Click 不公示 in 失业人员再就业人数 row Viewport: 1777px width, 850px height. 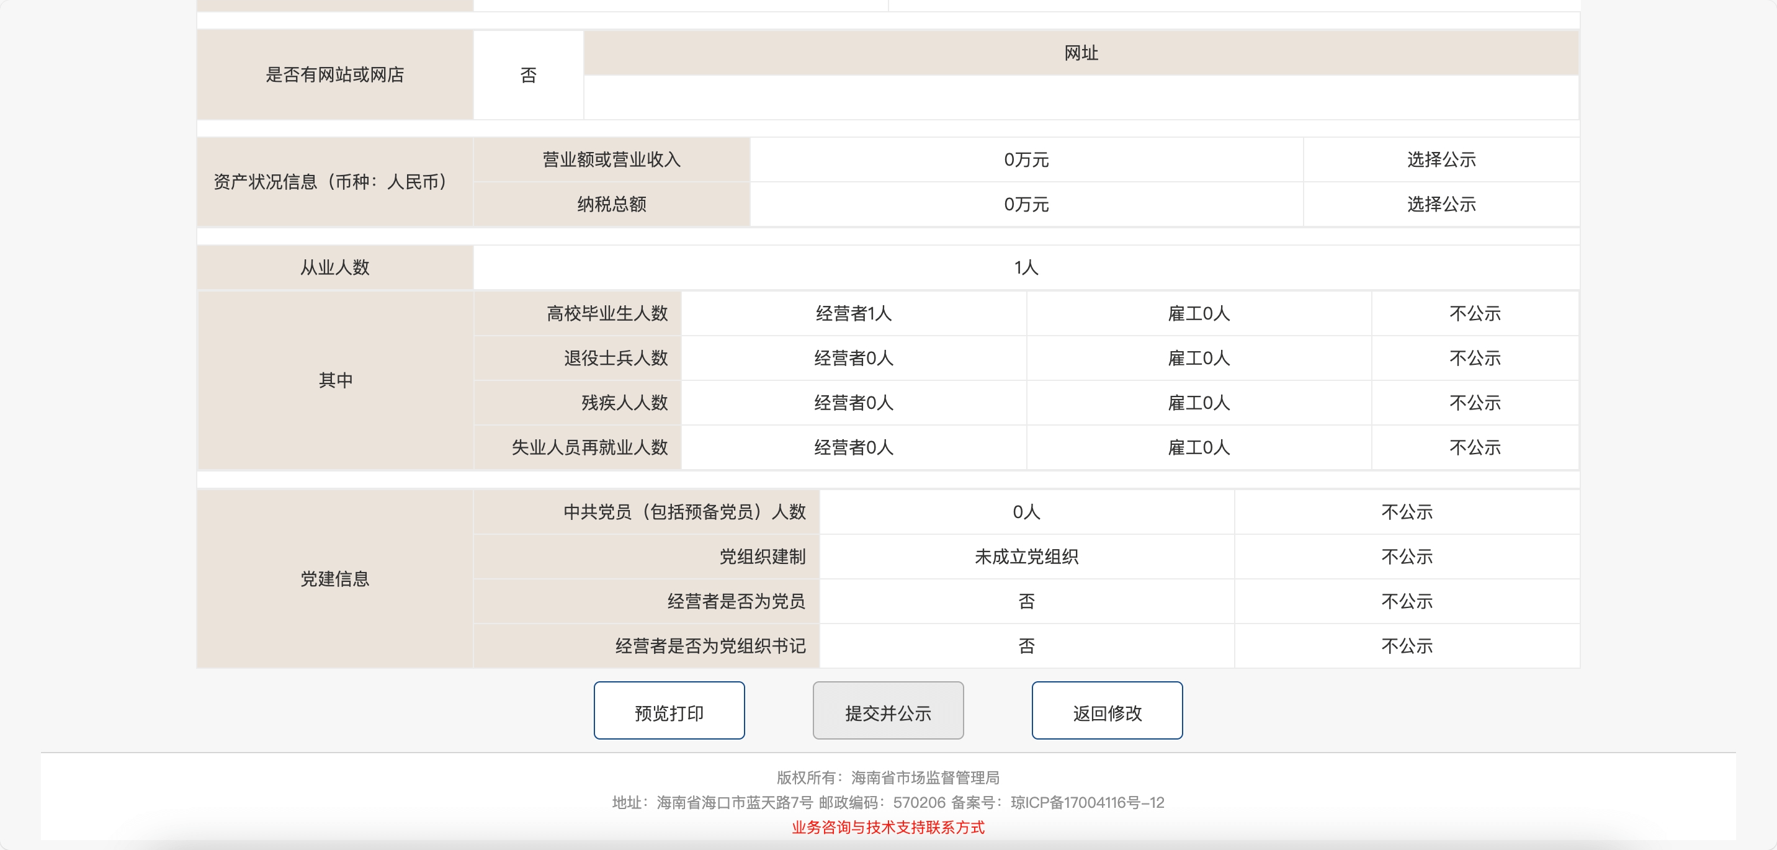1474,448
